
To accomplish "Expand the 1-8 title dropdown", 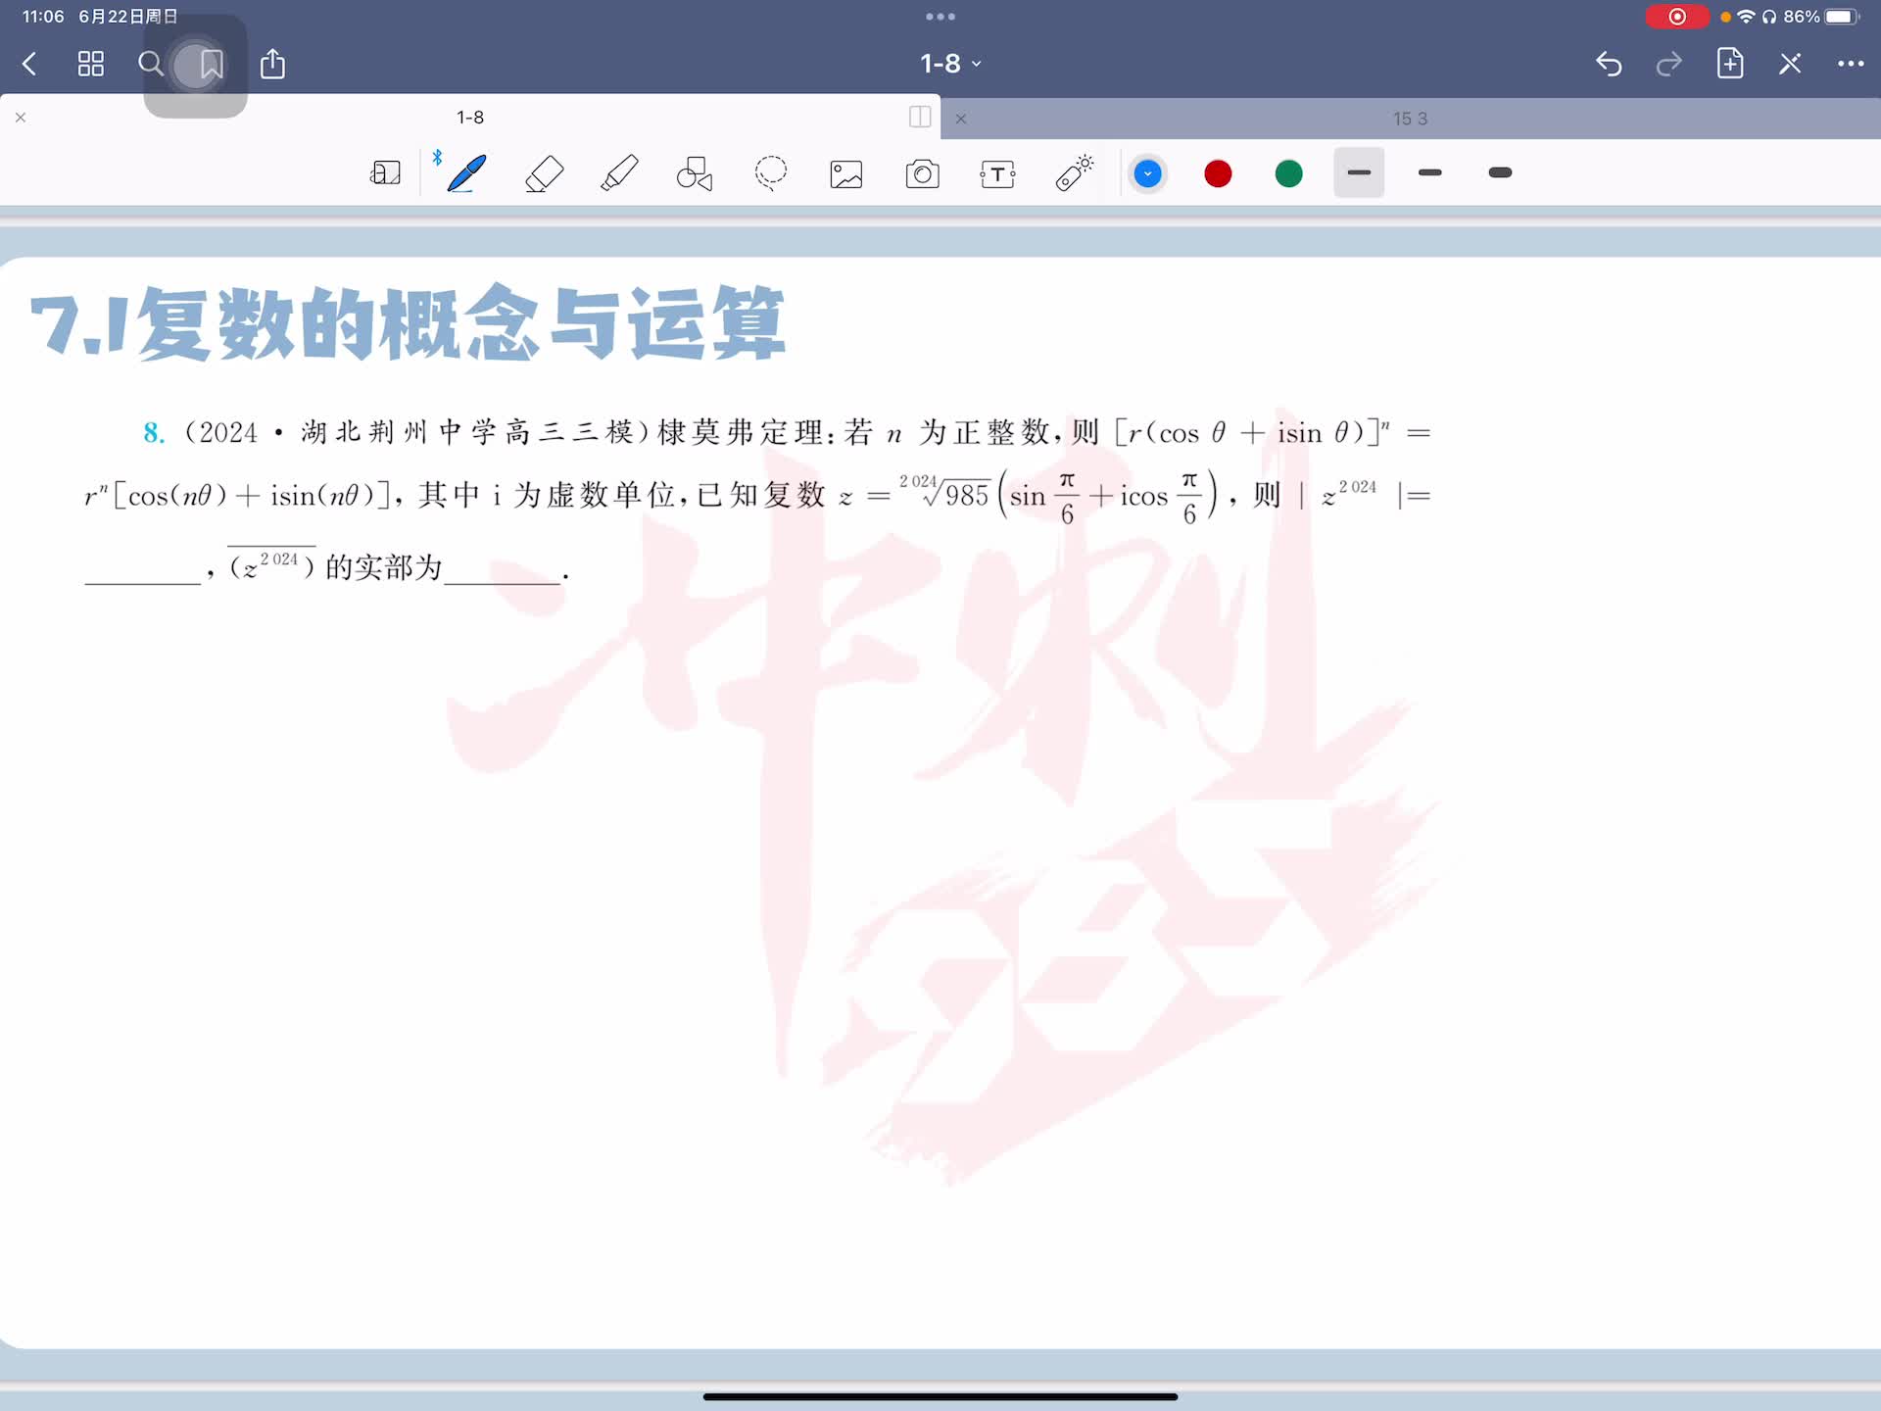I will tap(949, 64).
